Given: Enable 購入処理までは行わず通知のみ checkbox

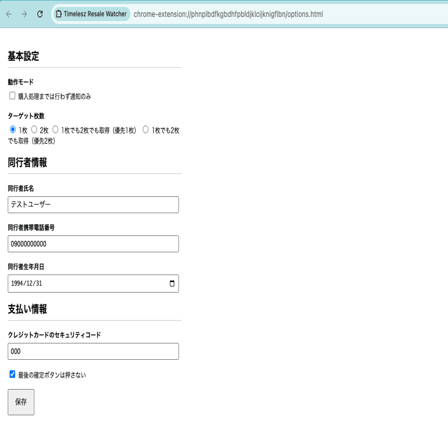Looking at the screenshot, I should [12, 95].
